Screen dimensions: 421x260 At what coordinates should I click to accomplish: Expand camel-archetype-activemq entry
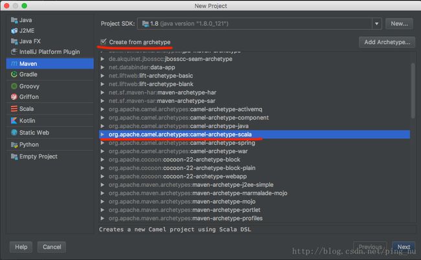102,109
